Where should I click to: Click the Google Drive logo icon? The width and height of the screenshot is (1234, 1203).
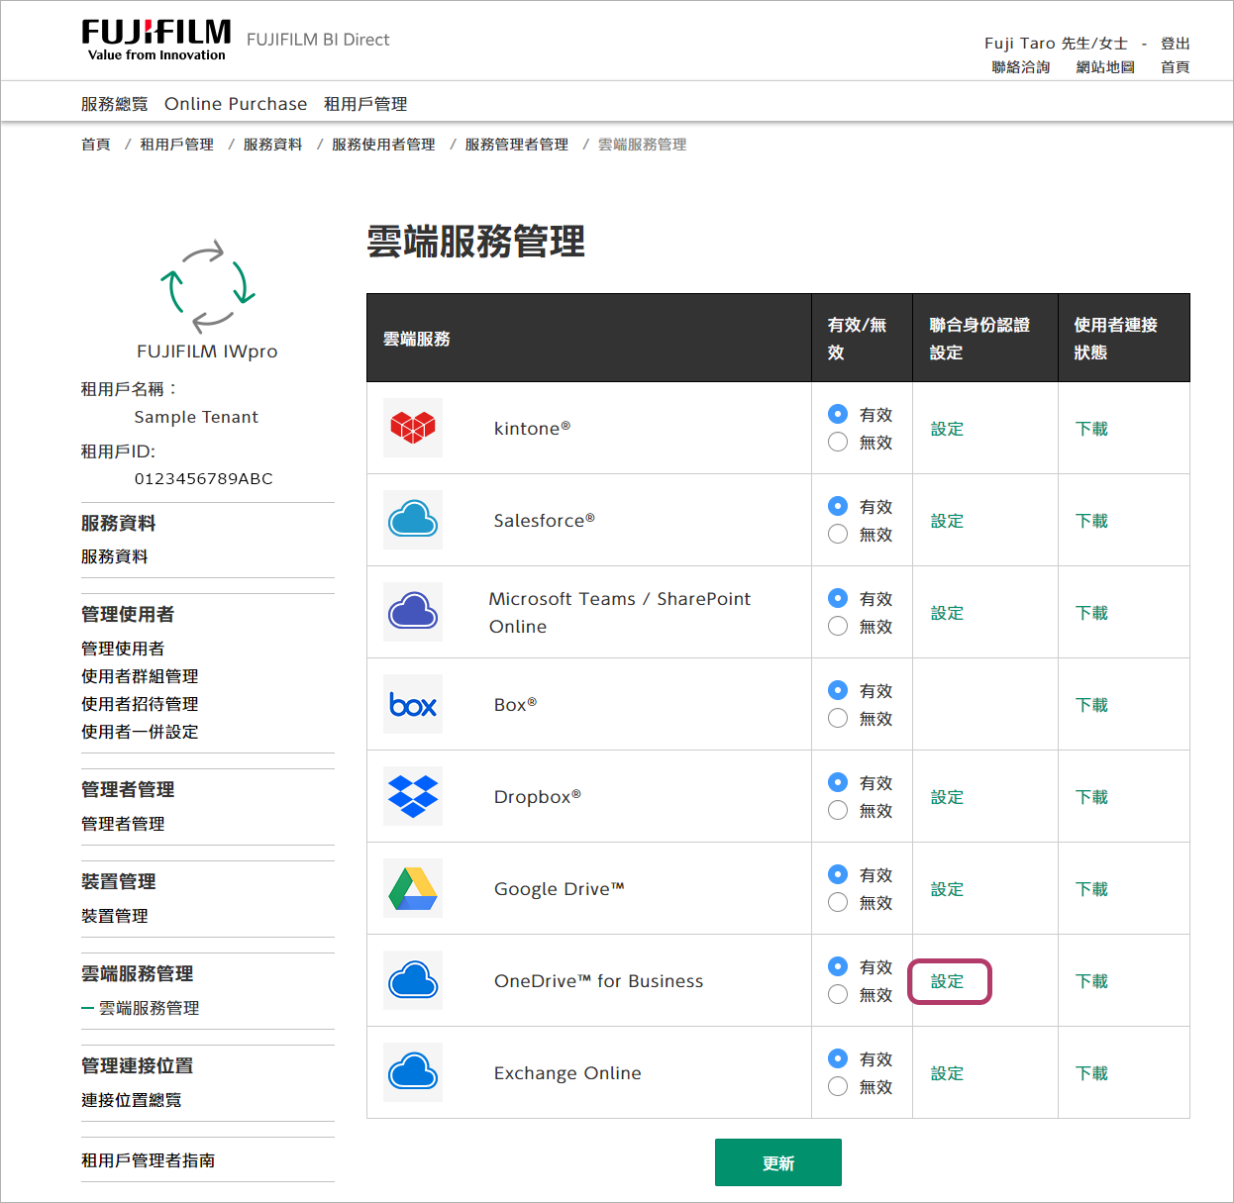coord(413,888)
